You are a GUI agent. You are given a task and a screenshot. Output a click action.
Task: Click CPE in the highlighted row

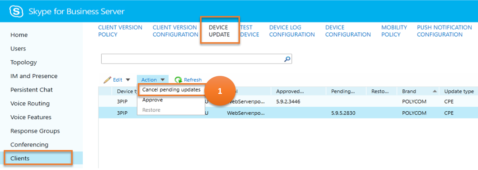pos(449,113)
